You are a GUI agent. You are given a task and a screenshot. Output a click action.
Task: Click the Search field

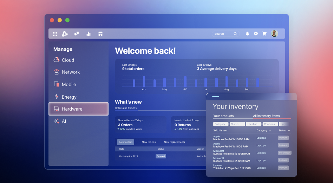point(225,34)
